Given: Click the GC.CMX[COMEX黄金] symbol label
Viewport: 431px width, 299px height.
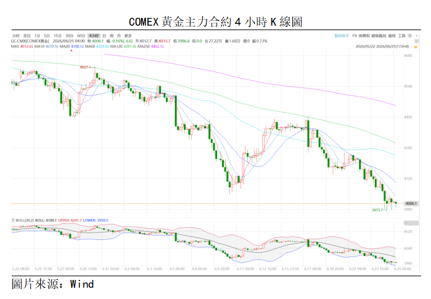Looking at the screenshot, I should (30, 41).
